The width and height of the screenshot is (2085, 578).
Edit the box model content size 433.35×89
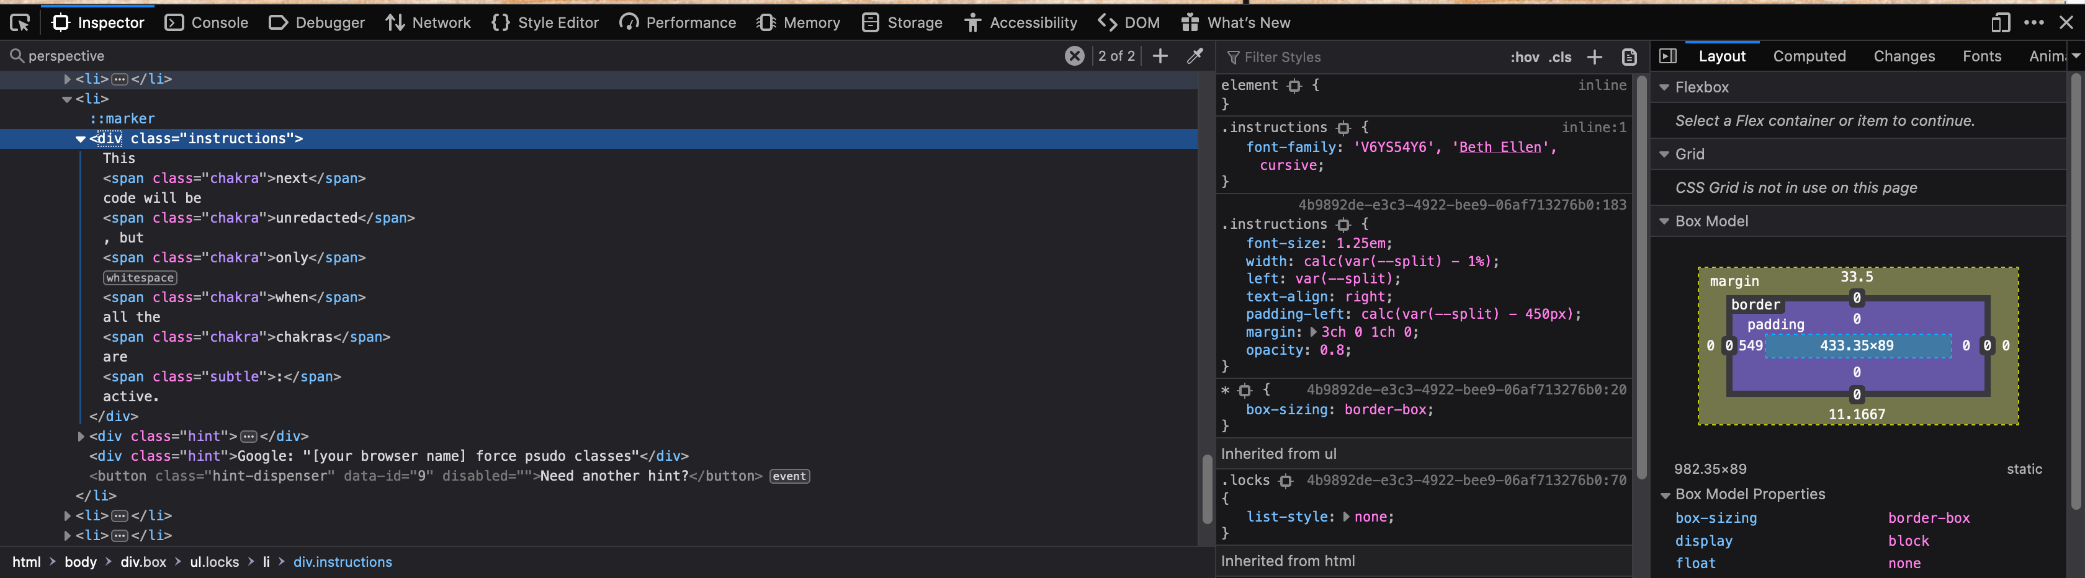(1856, 345)
